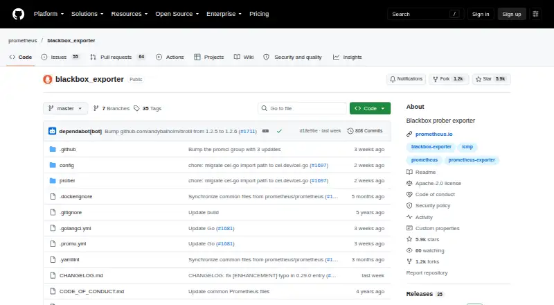Click the Fork button
554x305 pixels.
pos(449,79)
